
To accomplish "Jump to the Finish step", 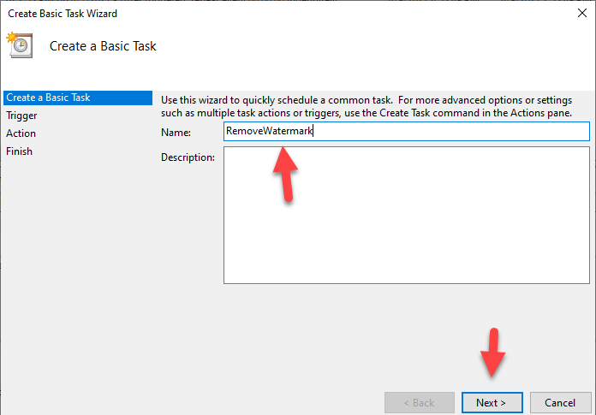I will [20, 151].
